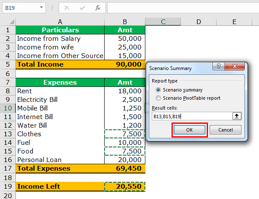Image resolution: width=259 pixels, height=199 pixels.
Task: Click the Result cells input field
Action: (192, 116)
